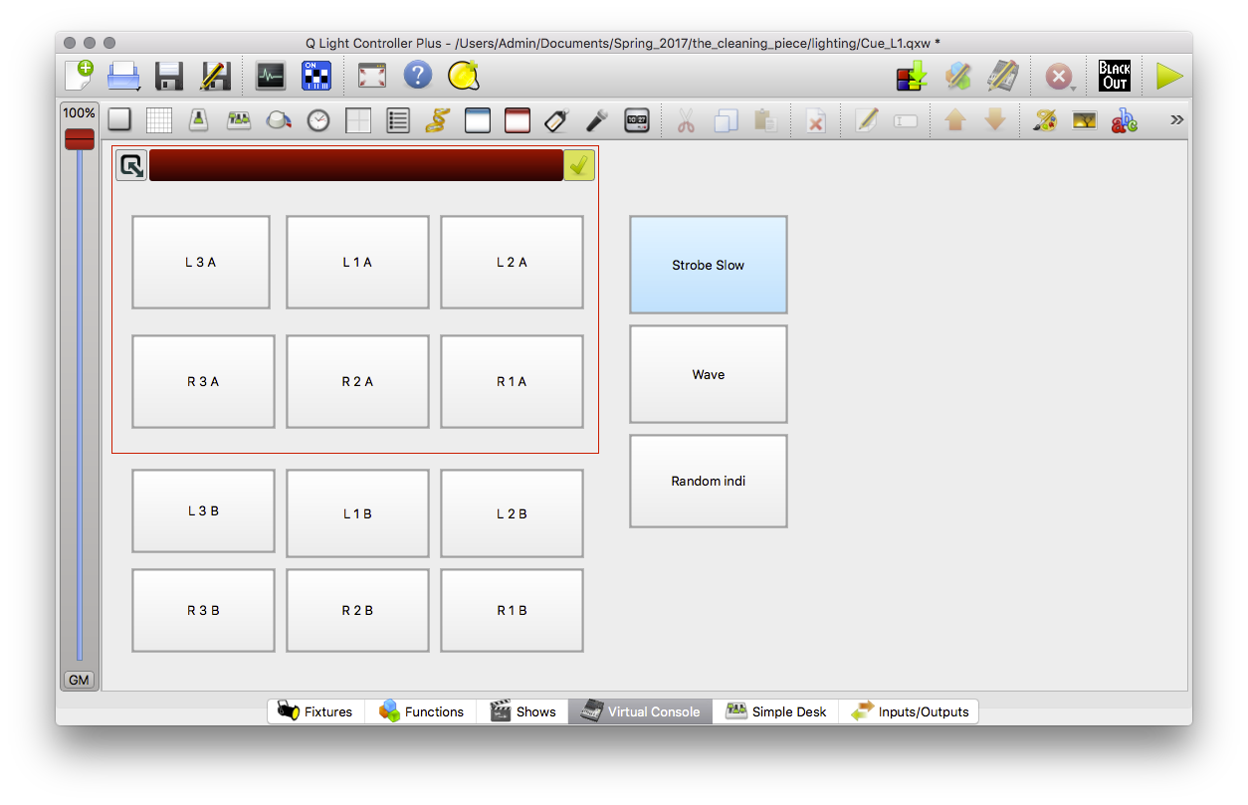Viewport: 1248px width, 805px height.
Task: Change widget background color
Action: pyautogui.click(x=1044, y=120)
